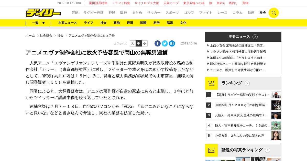This screenshot has height=161, width=307.
Task: Go to 政治 in yellow submenu
Action: pos(117,23)
